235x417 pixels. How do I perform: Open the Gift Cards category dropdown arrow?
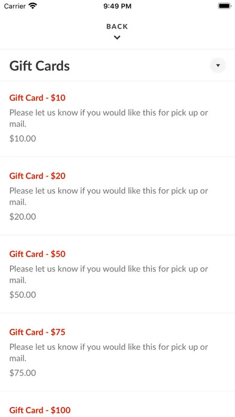[x=218, y=65]
